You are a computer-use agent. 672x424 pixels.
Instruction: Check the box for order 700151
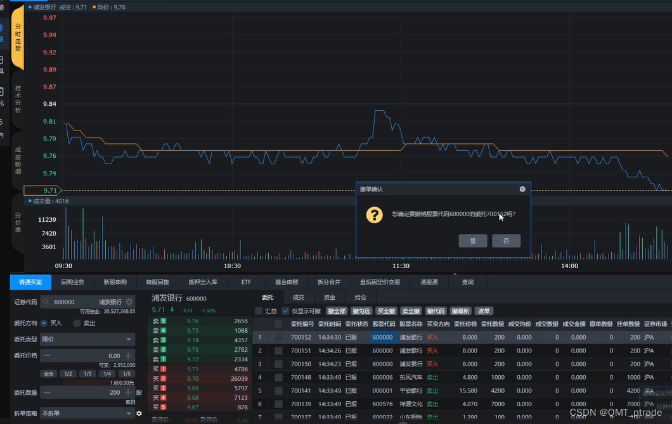tap(278, 350)
